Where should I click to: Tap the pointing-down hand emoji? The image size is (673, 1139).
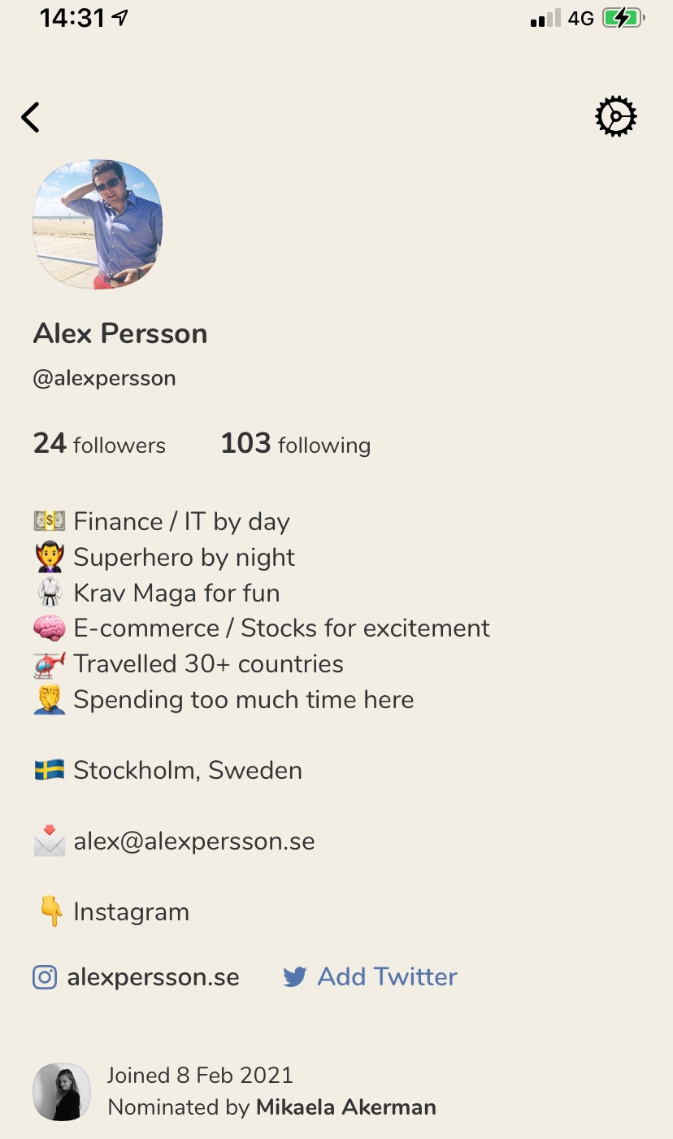coord(50,911)
